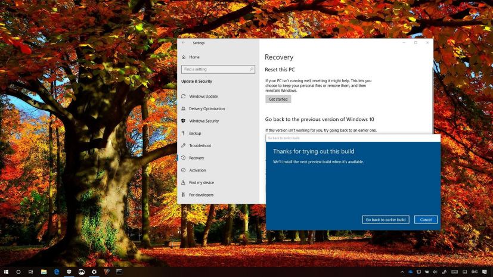This screenshot has height=277, width=493.
Task: Click the Home icon in Settings sidebar
Action: [x=184, y=57]
